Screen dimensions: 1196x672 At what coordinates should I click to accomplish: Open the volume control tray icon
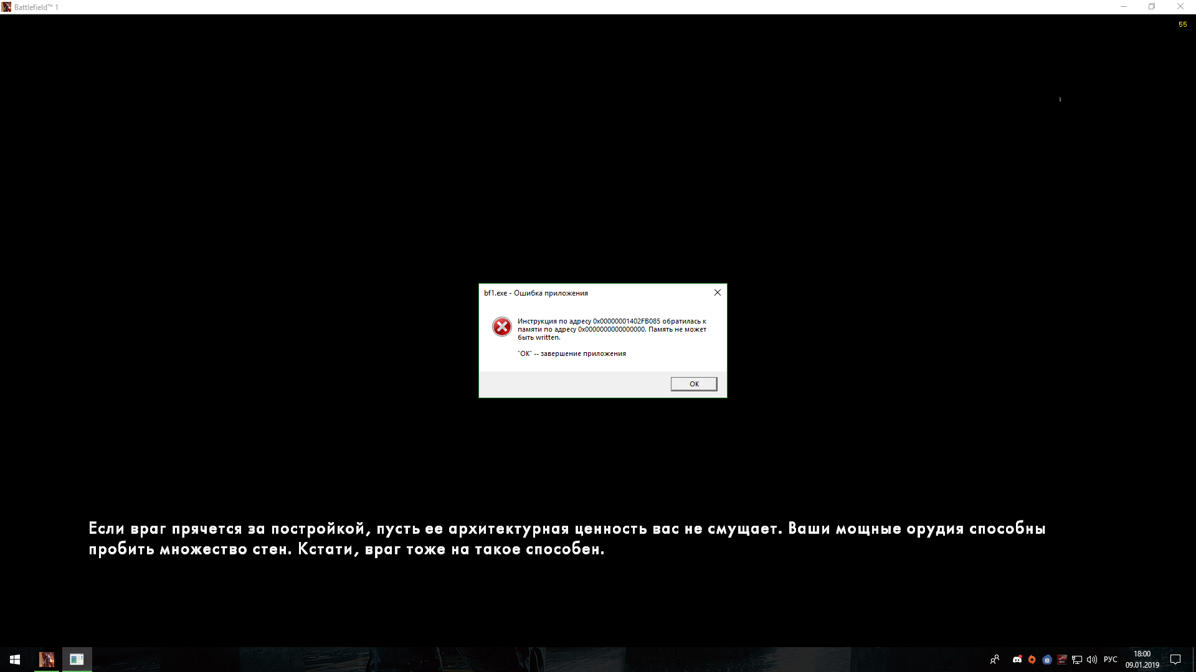[1092, 660]
